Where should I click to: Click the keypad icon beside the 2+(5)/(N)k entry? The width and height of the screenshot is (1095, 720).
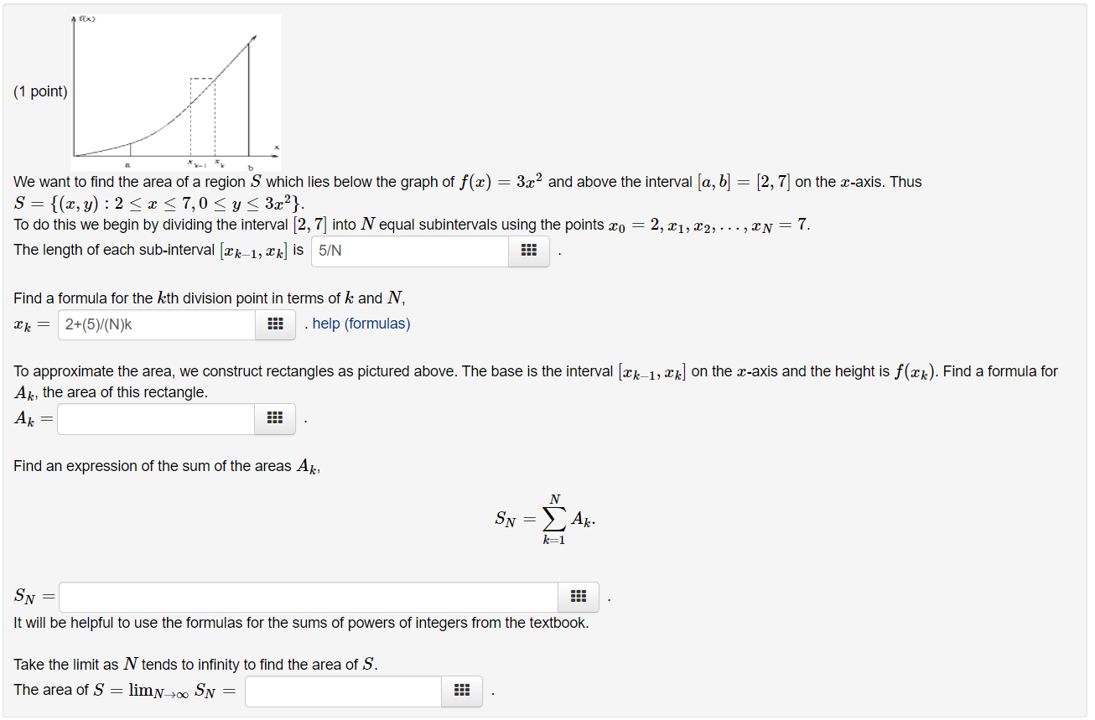pyautogui.click(x=275, y=324)
